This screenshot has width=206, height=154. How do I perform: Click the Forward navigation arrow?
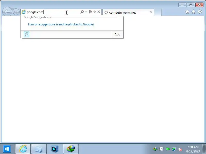tap(16, 12)
